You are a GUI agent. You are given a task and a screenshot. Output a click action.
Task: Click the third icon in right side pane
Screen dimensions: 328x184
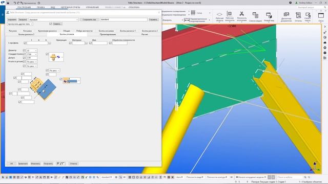(325, 37)
